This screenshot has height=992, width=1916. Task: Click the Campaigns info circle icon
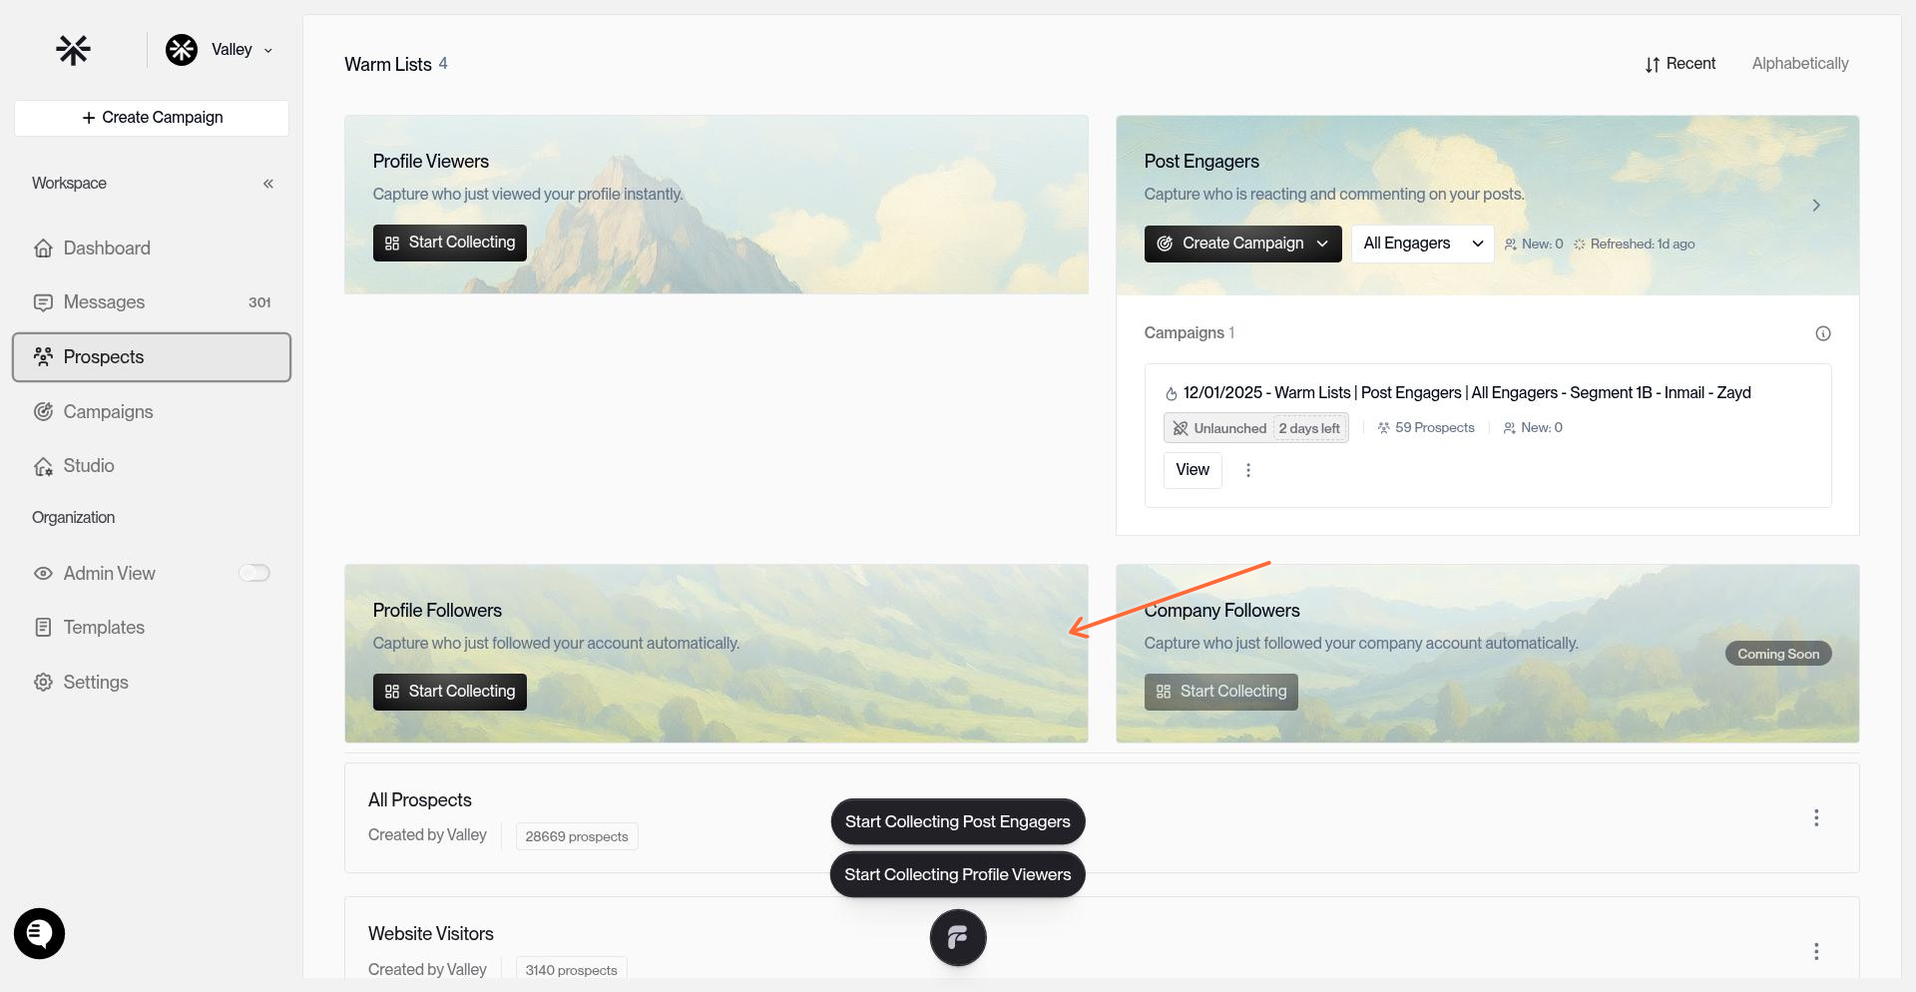(x=1823, y=333)
